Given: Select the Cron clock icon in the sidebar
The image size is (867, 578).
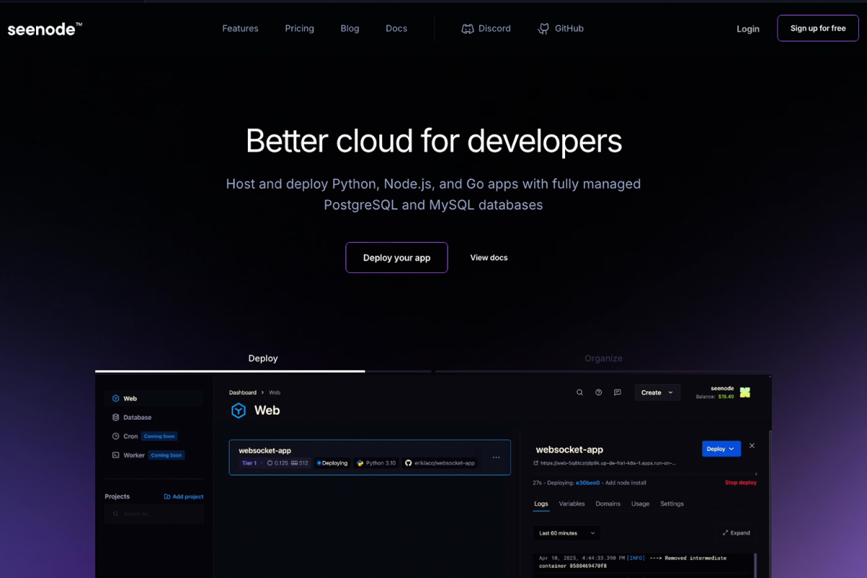Looking at the screenshot, I should [x=116, y=436].
